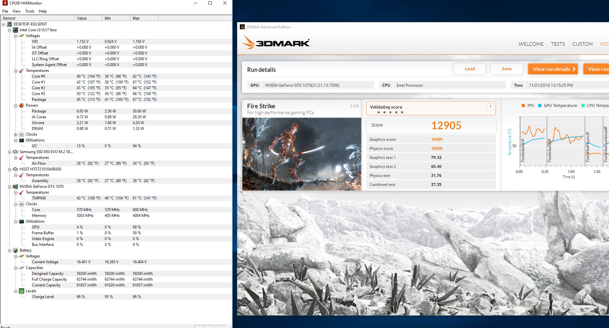Click the Save button in Run details

tap(507, 69)
